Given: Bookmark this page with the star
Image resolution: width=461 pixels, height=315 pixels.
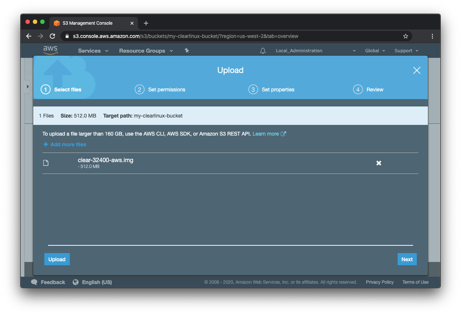Looking at the screenshot, I should point(406,36).
